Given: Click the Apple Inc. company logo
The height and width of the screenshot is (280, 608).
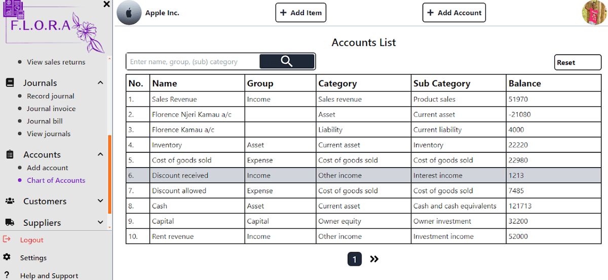Looking at the screenshot, I should click(x=129, y=13).
